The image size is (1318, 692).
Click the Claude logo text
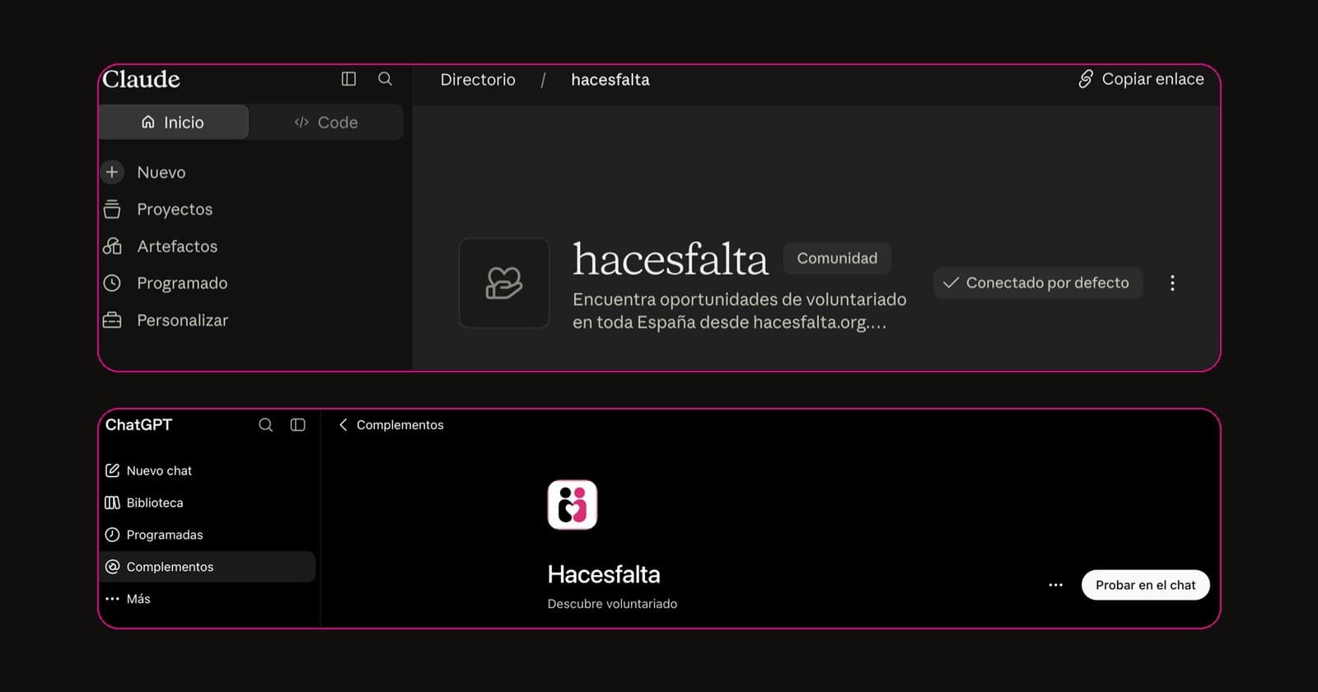[141, 79]
